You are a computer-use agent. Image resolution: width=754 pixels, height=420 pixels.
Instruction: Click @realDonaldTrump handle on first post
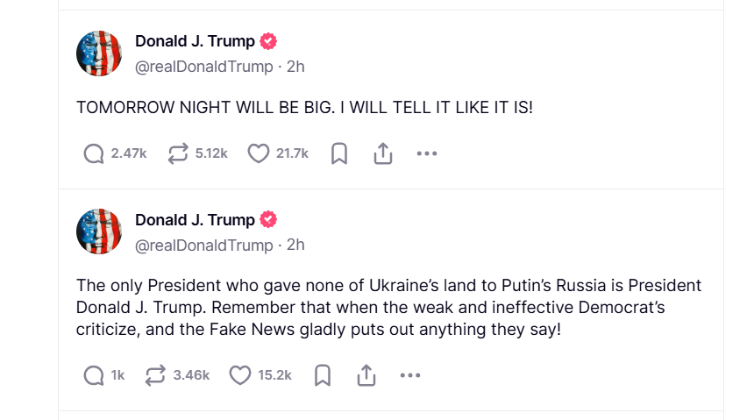tap(203, 67)
